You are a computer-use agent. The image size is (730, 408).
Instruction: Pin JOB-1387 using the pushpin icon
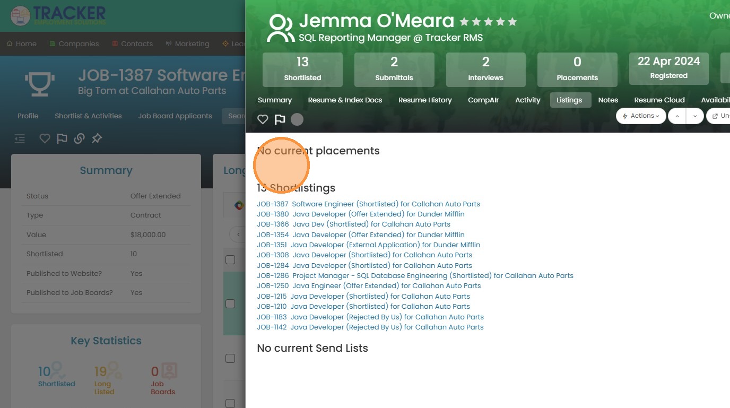pyautogui.click(x=97, y=138)
